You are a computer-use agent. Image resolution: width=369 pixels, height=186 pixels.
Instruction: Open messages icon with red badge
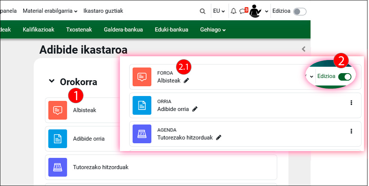tap(243, 11)
